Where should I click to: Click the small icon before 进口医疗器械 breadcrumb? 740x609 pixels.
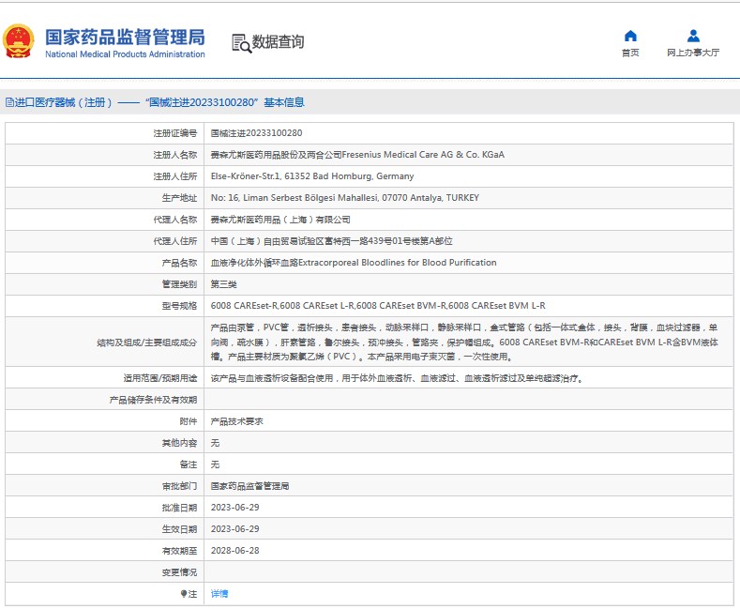tap(9, 102)
